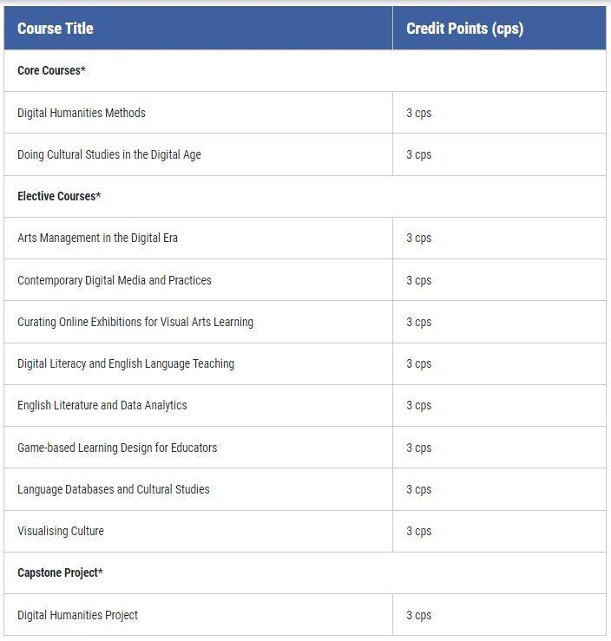The width and height of the screenshot is (611, 641).
Task: Click Curating Online Exhibitions for Visual Arts Learning
Action: coord(135,322)
